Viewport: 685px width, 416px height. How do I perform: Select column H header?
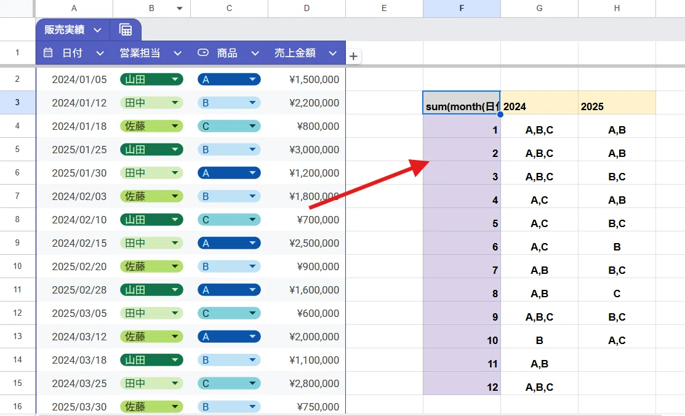click(617, 8)
